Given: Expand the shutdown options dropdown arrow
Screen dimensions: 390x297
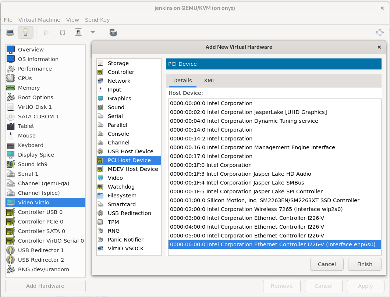Looking at the screenshot, I should click(93, 32).
